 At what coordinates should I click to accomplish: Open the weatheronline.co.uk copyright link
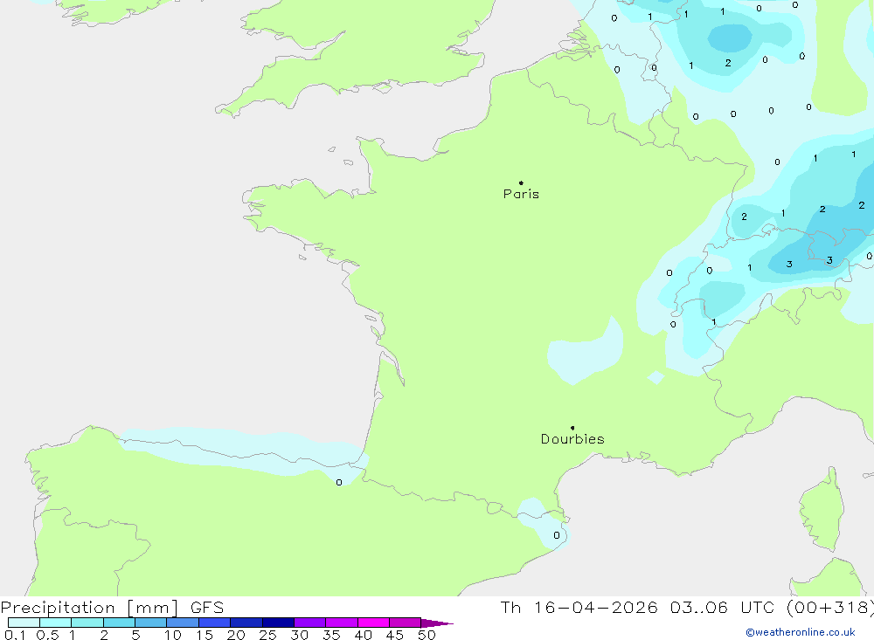(801, 632)
